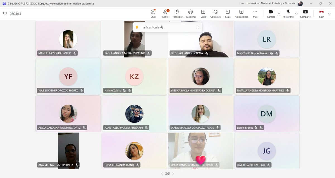
Task: Share screen with the Comparte button
Action: click(305, 13)
